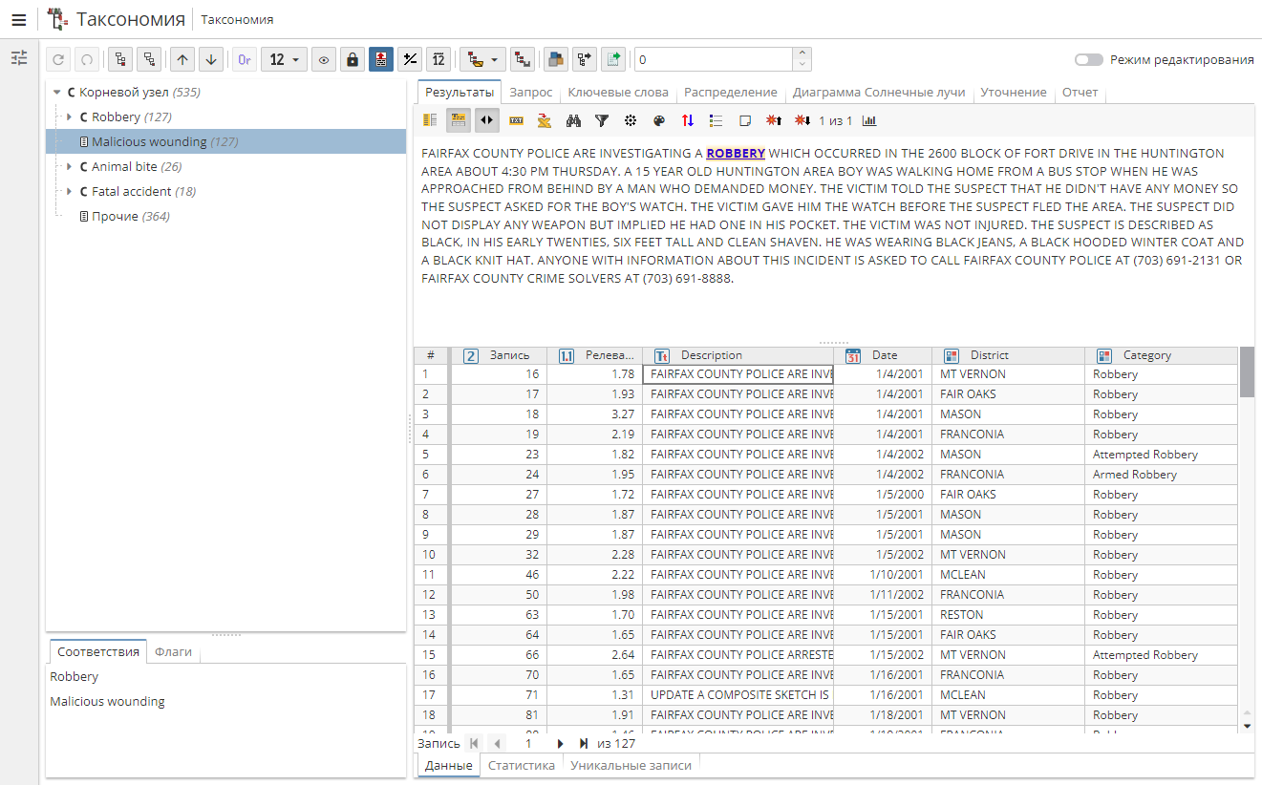Click the highlighted ROBBERY keyword link
This screenshot has height=785, width=1262.
tap(736, 153)
